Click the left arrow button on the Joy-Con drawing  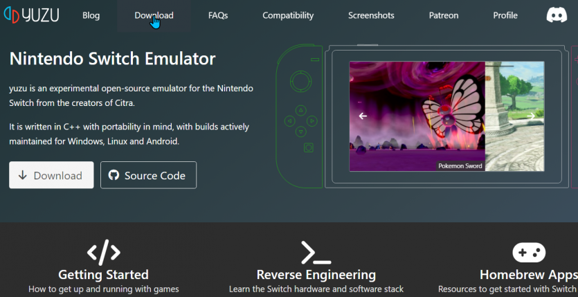click(290, 121)
